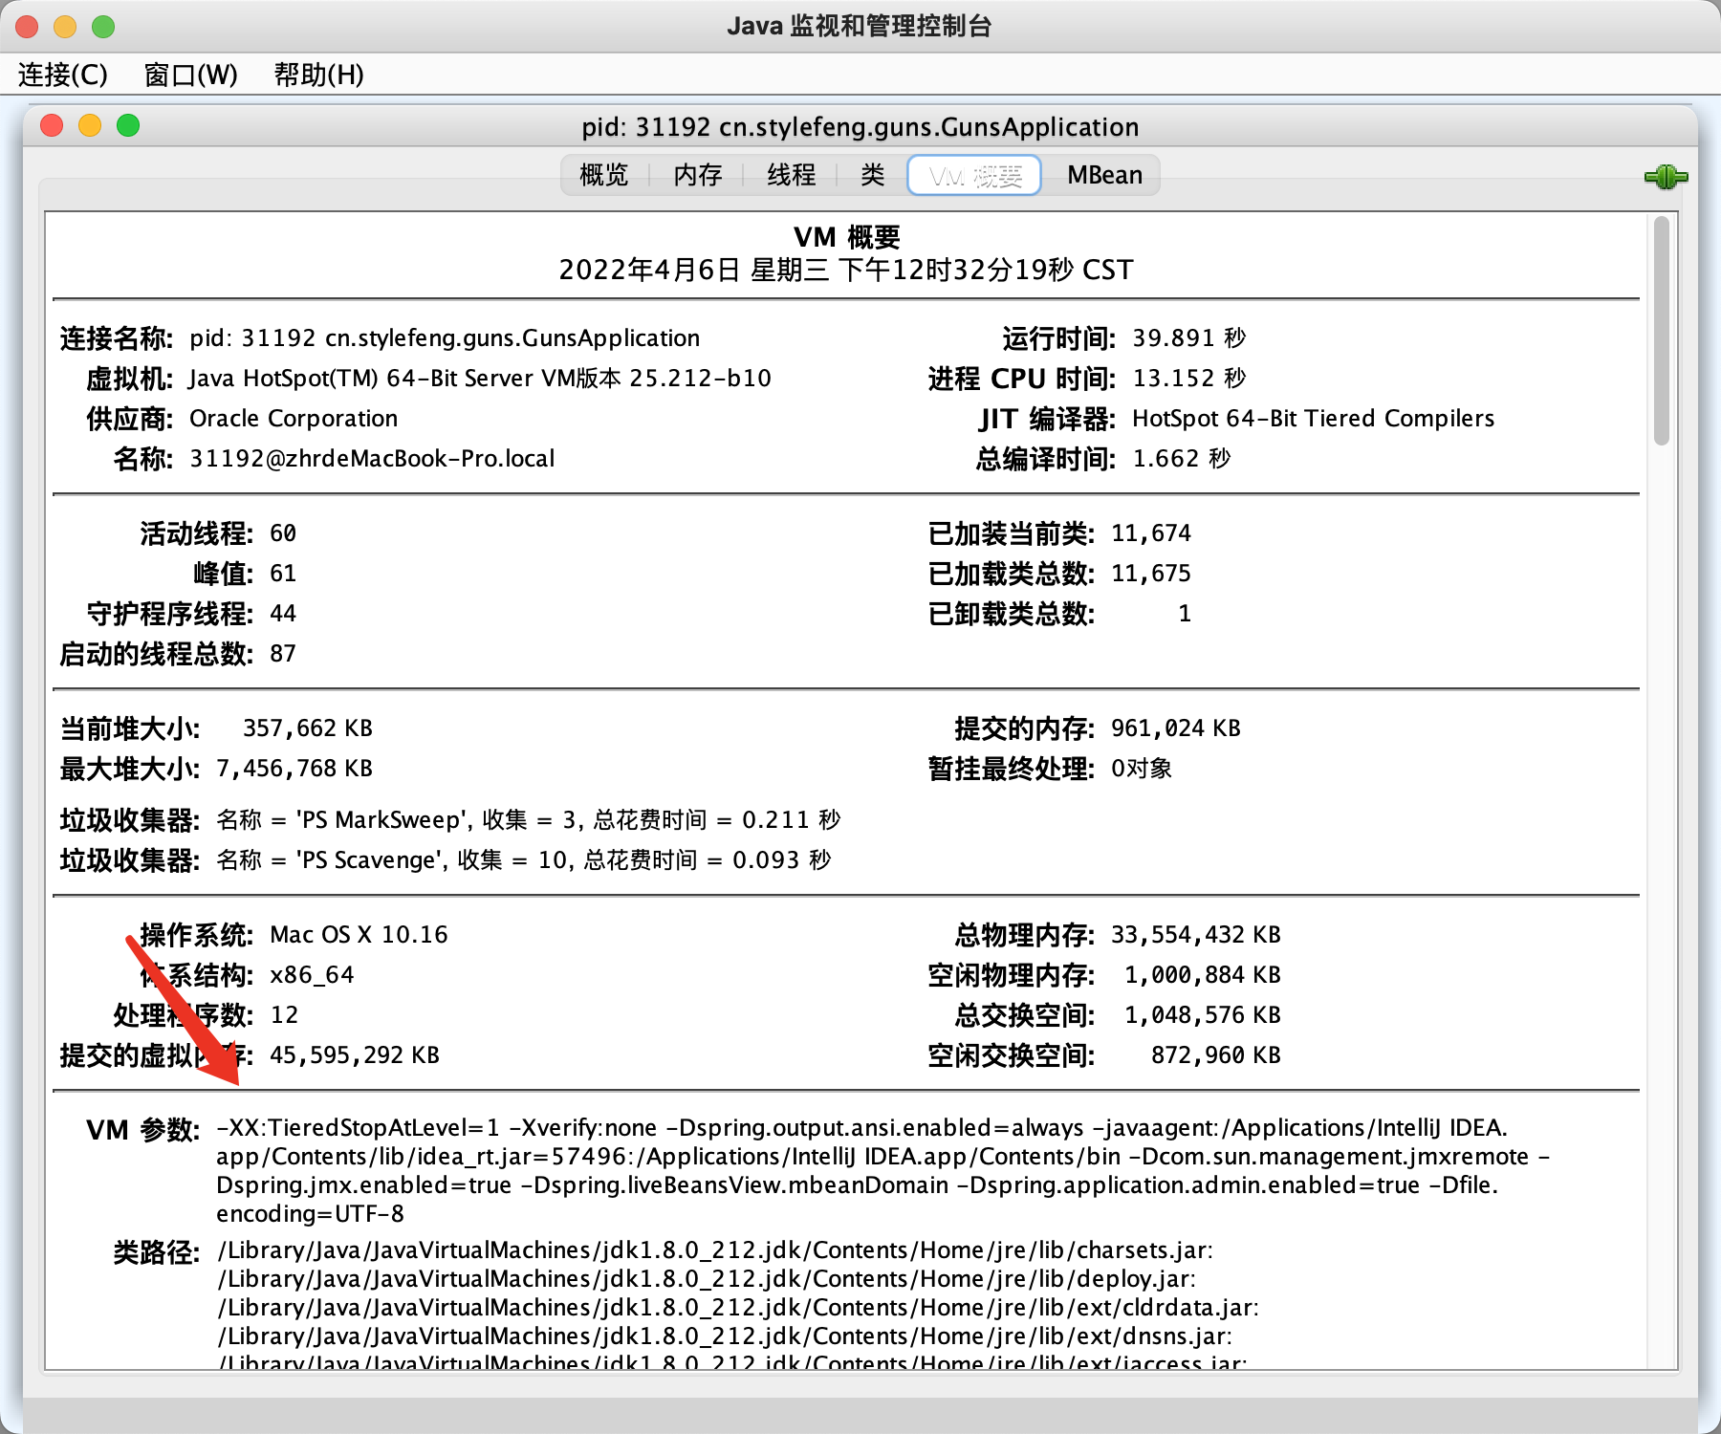Click the PS Scavenge garbage collector line
The height and width of the screenshot is (1434, 1721).
524,860
